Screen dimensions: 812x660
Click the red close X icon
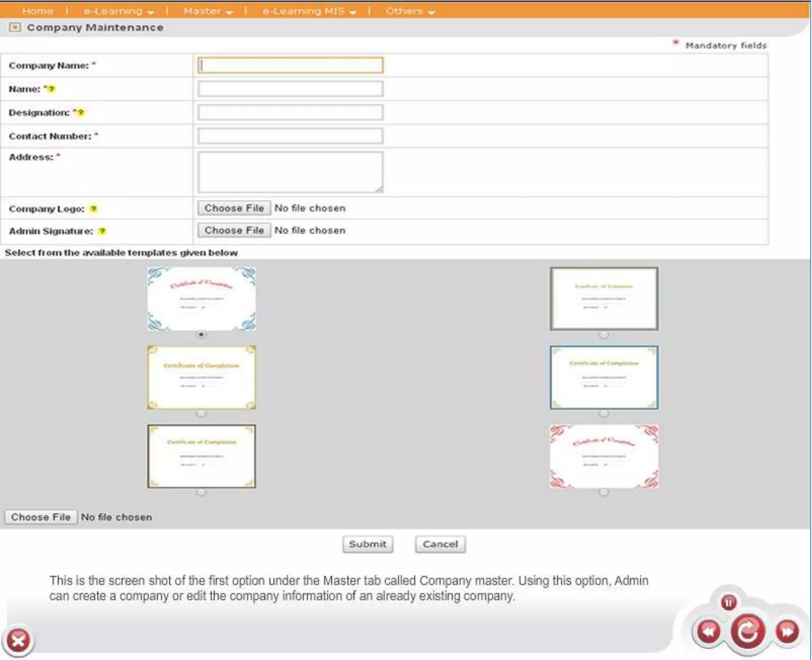pyautogui.click(x=18, y=640)
